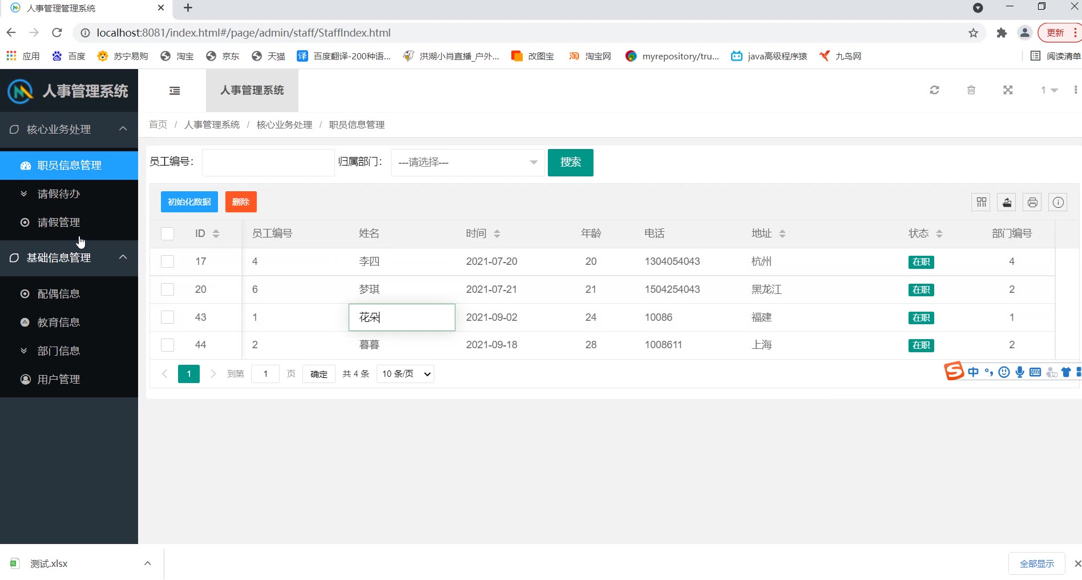Click phone cell 1304054043
Screen dimensions: 1082x580
[672, 261]
